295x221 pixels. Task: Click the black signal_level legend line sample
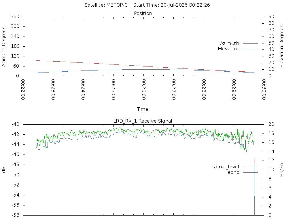250,167
